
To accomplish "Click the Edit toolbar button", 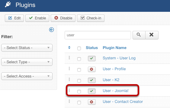I will click(x=14, y=18).
